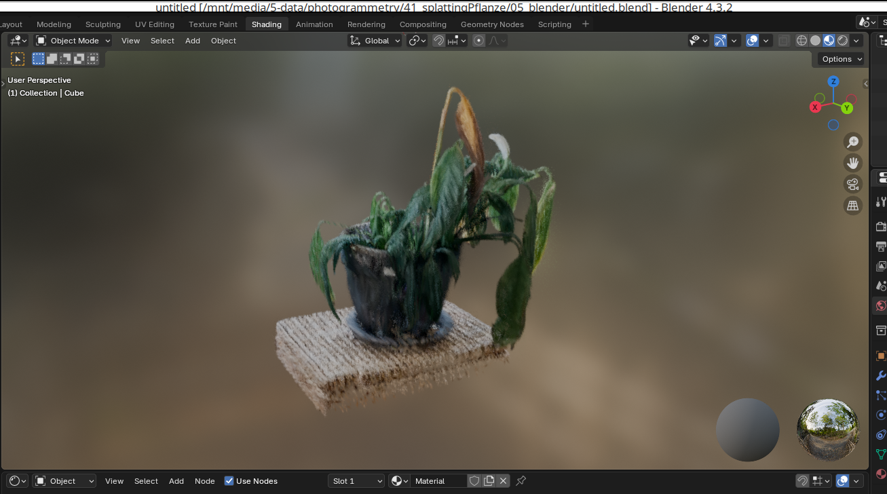Open Global transform orientation dropdown
Image resolution: width=887 pixels, height=494 pixels.
(x=375, y=41)
